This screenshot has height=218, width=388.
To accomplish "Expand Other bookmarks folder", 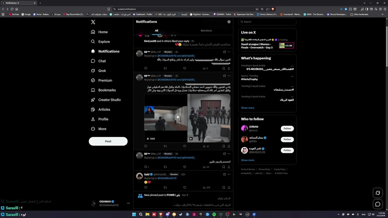I will 359,14.
